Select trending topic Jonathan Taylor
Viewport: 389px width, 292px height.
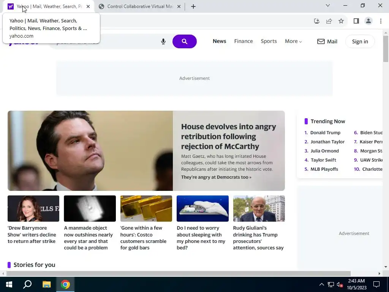coord(327,142)
